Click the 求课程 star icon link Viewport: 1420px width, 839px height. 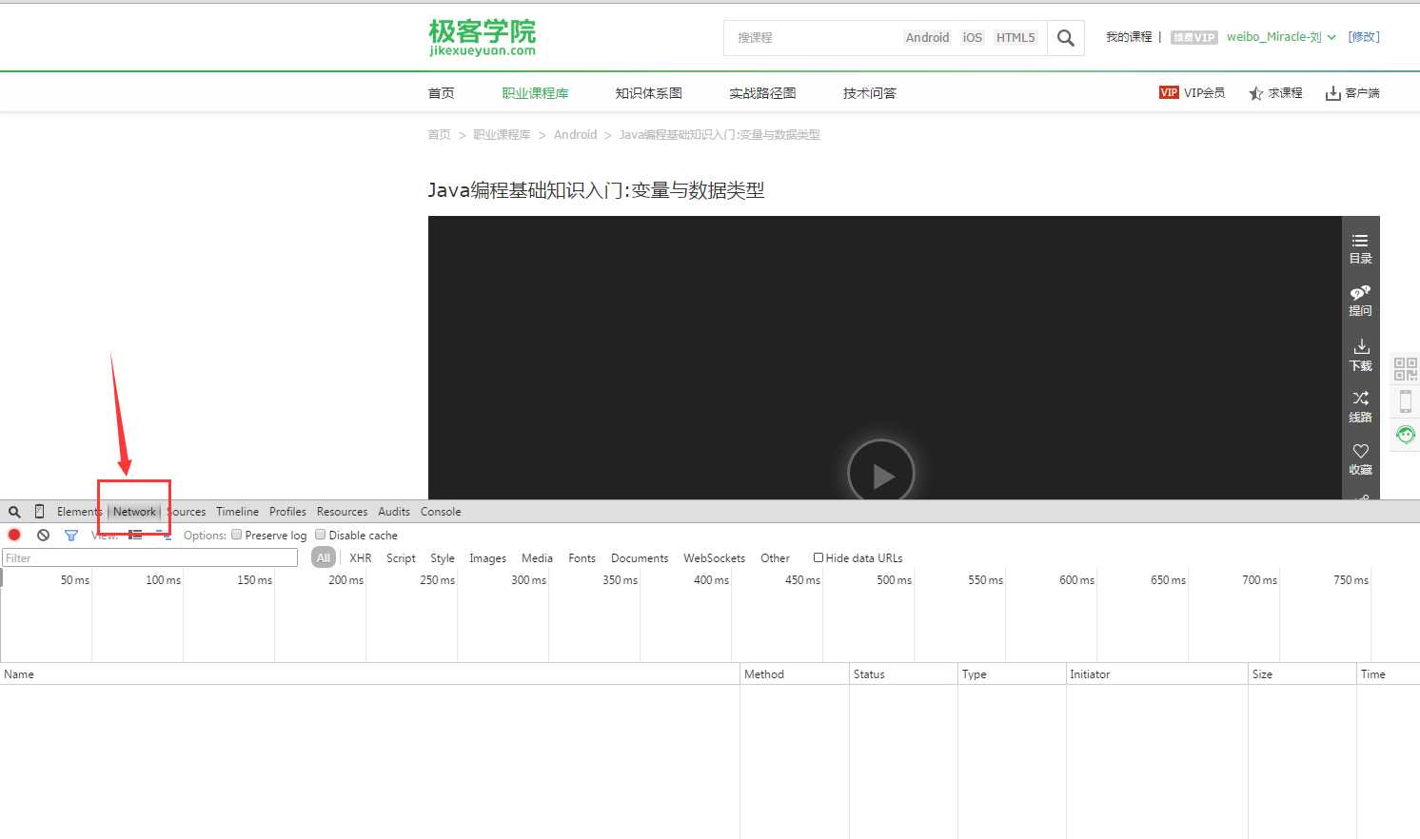(1275, 92)
